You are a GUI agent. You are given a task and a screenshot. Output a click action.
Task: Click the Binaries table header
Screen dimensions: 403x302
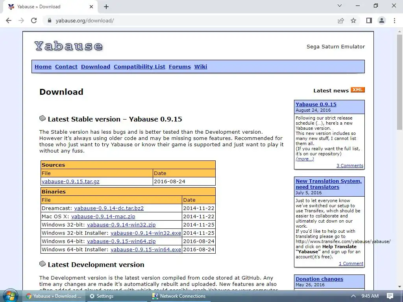[128, 192]
